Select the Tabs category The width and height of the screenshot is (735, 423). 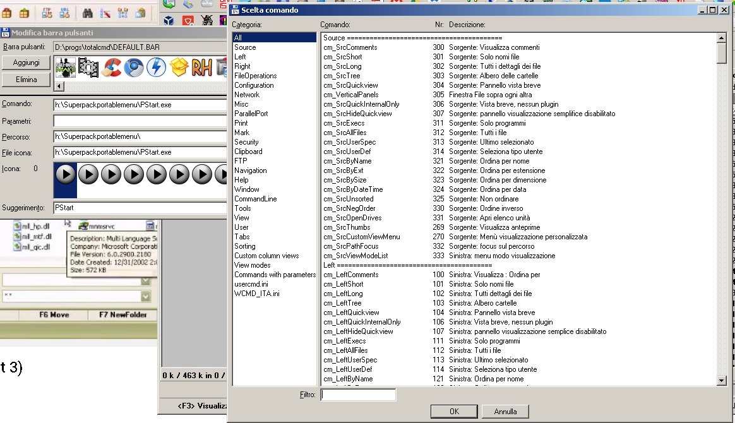point(242,237)
